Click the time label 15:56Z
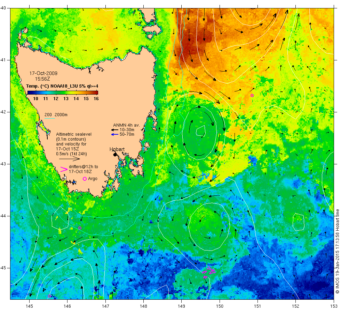 (42, 79)
